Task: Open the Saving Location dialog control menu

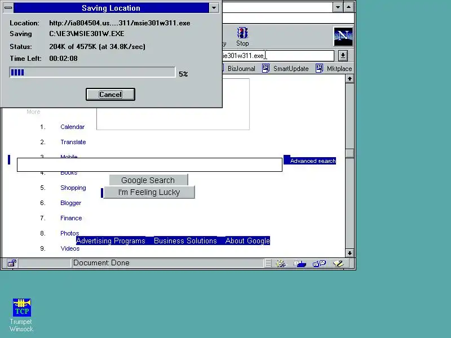Action: tap(8, 8)
